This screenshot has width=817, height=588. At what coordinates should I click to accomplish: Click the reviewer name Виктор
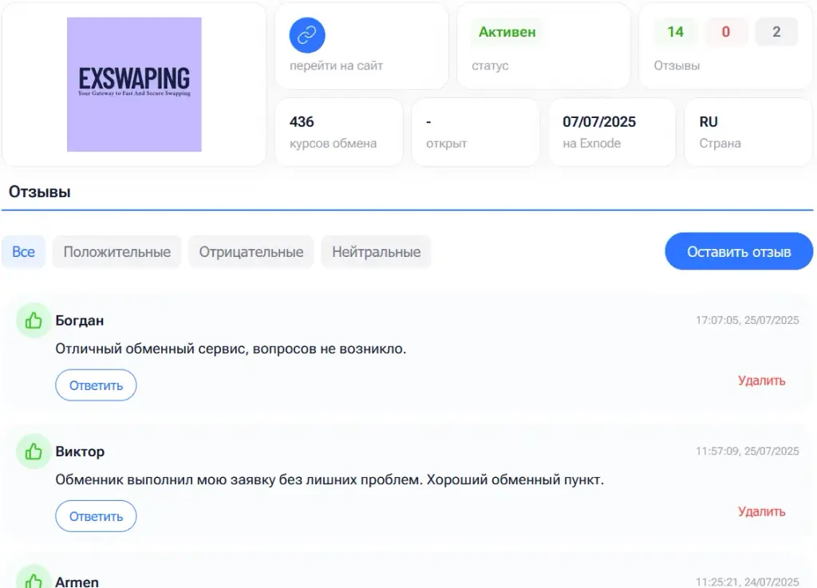tap(81, 452)
